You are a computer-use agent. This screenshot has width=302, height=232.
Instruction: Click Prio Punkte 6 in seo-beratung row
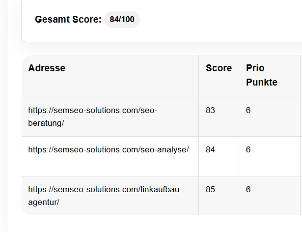click(x=248, y=111)
